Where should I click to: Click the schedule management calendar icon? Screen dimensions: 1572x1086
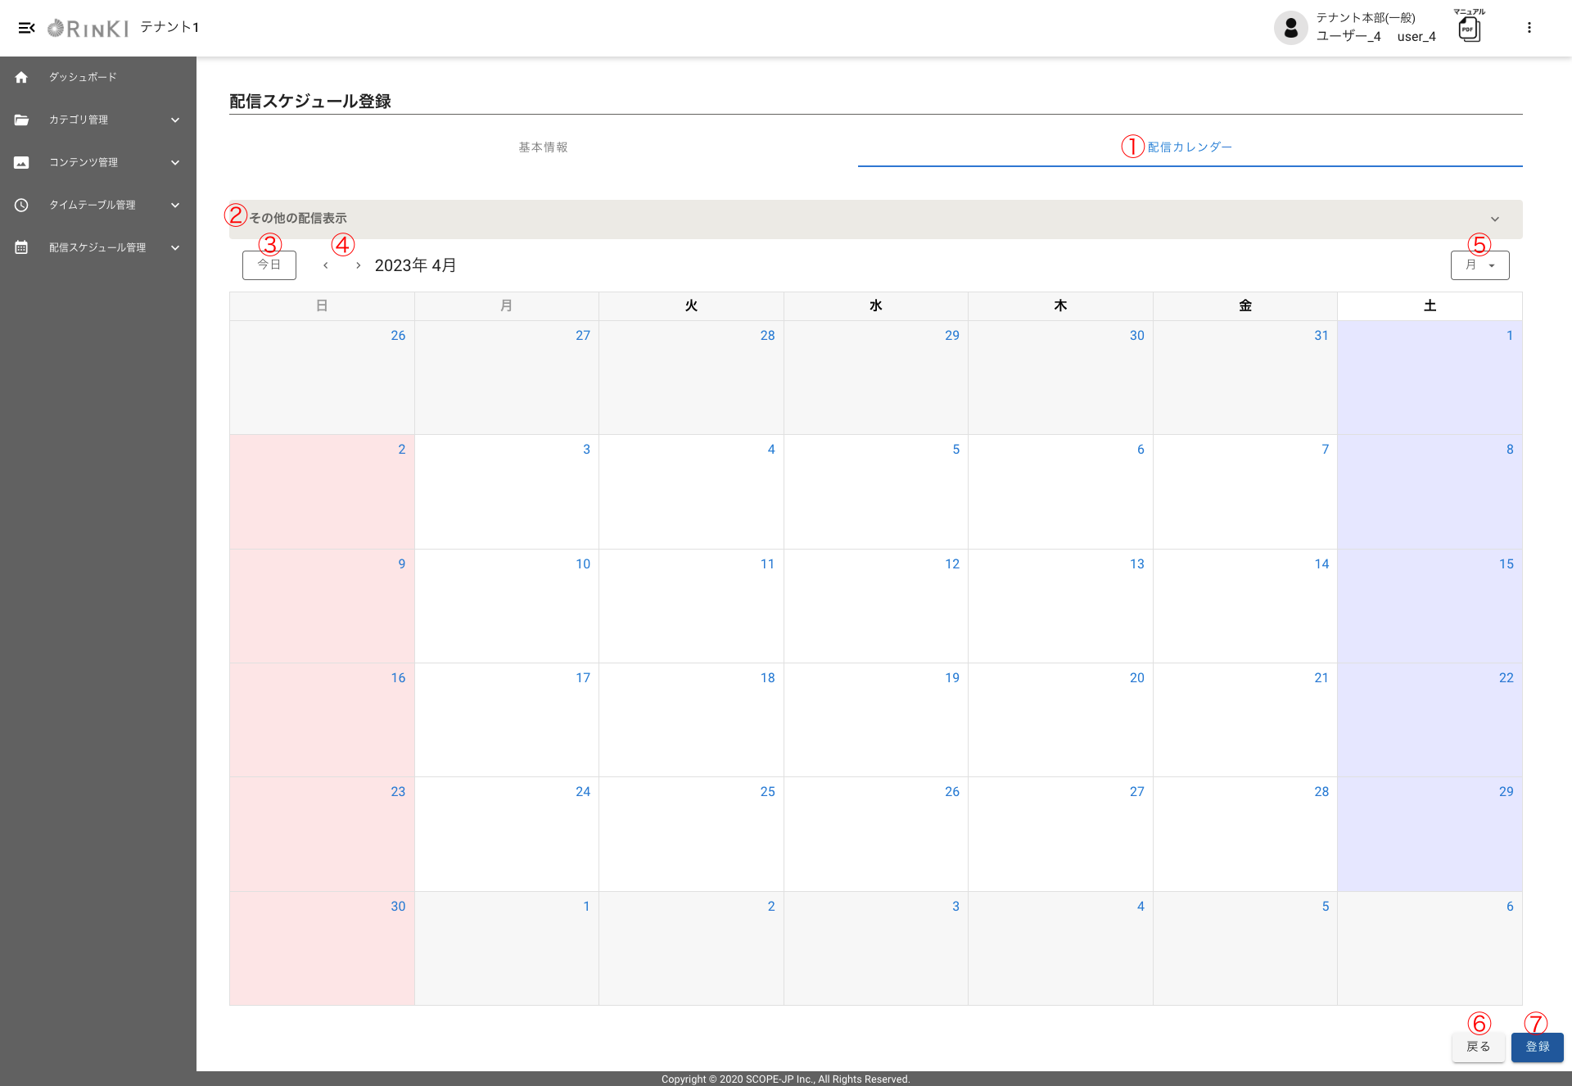[21, 247]
